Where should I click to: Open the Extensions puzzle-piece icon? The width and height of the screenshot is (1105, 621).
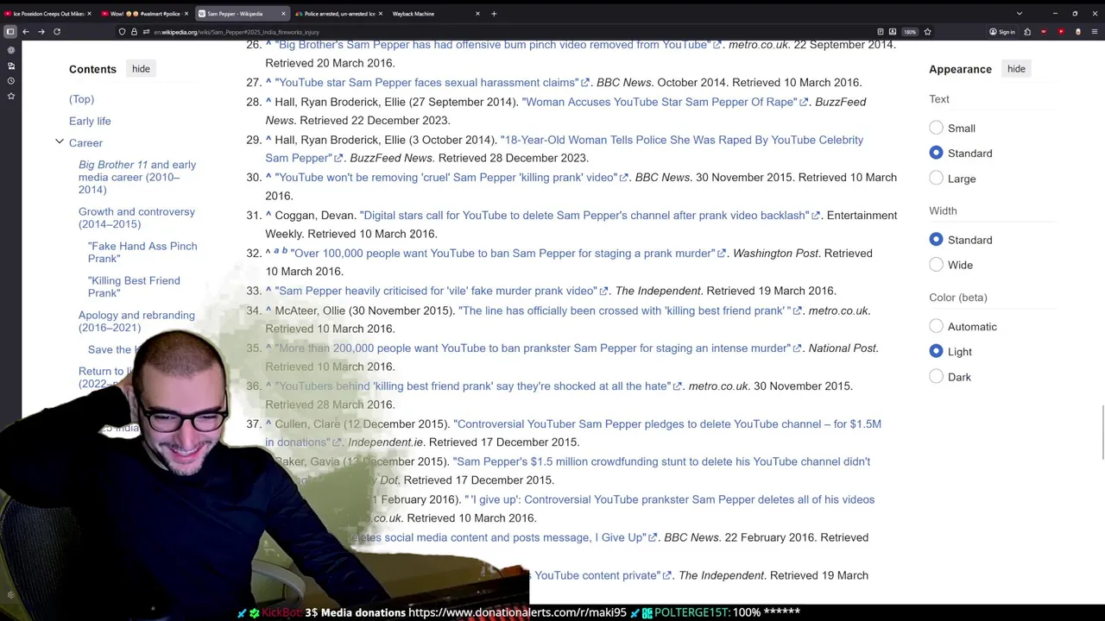pos(1027,32)
